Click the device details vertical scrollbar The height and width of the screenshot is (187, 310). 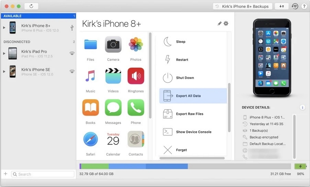pos(294,137)
